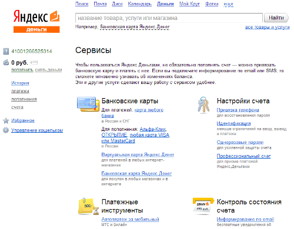Open 'Одноразовые пароли' link
The image size is (294, 229).
point(240,142)
